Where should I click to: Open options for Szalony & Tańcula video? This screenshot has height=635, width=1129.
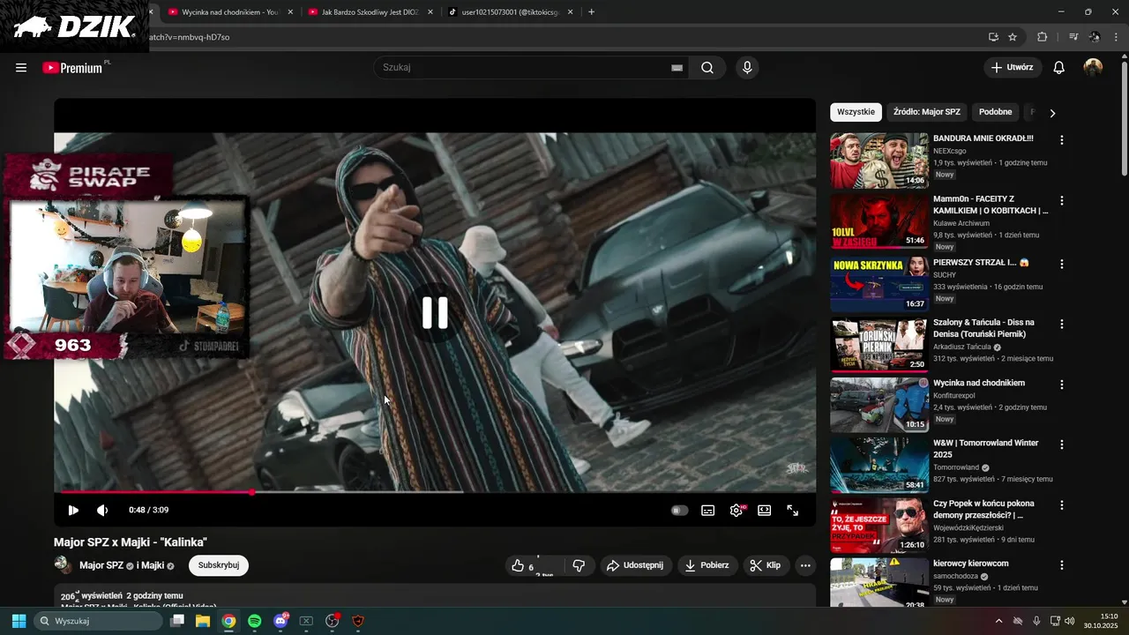[x=1062, y=325]
